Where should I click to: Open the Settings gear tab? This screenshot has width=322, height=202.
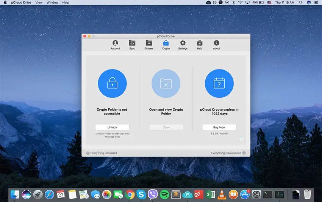[x=183, y=45]
